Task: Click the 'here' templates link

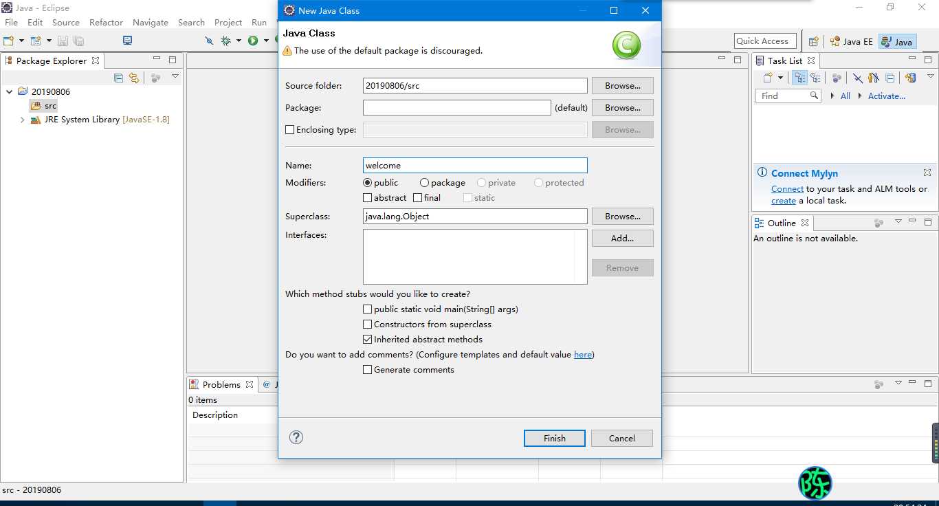Action: [583, 355]
